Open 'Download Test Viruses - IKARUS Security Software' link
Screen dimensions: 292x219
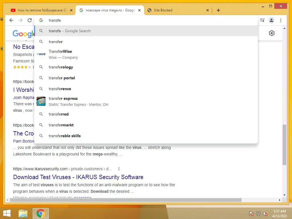78,177
